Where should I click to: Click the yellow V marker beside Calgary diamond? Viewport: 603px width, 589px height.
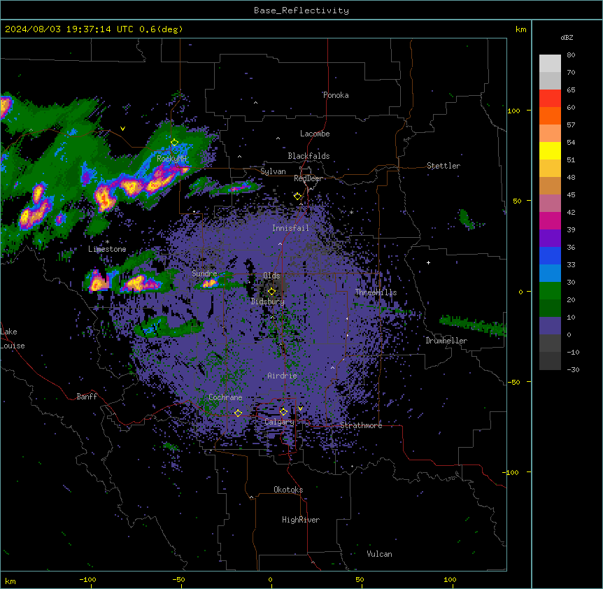click(x=300, y=409)
